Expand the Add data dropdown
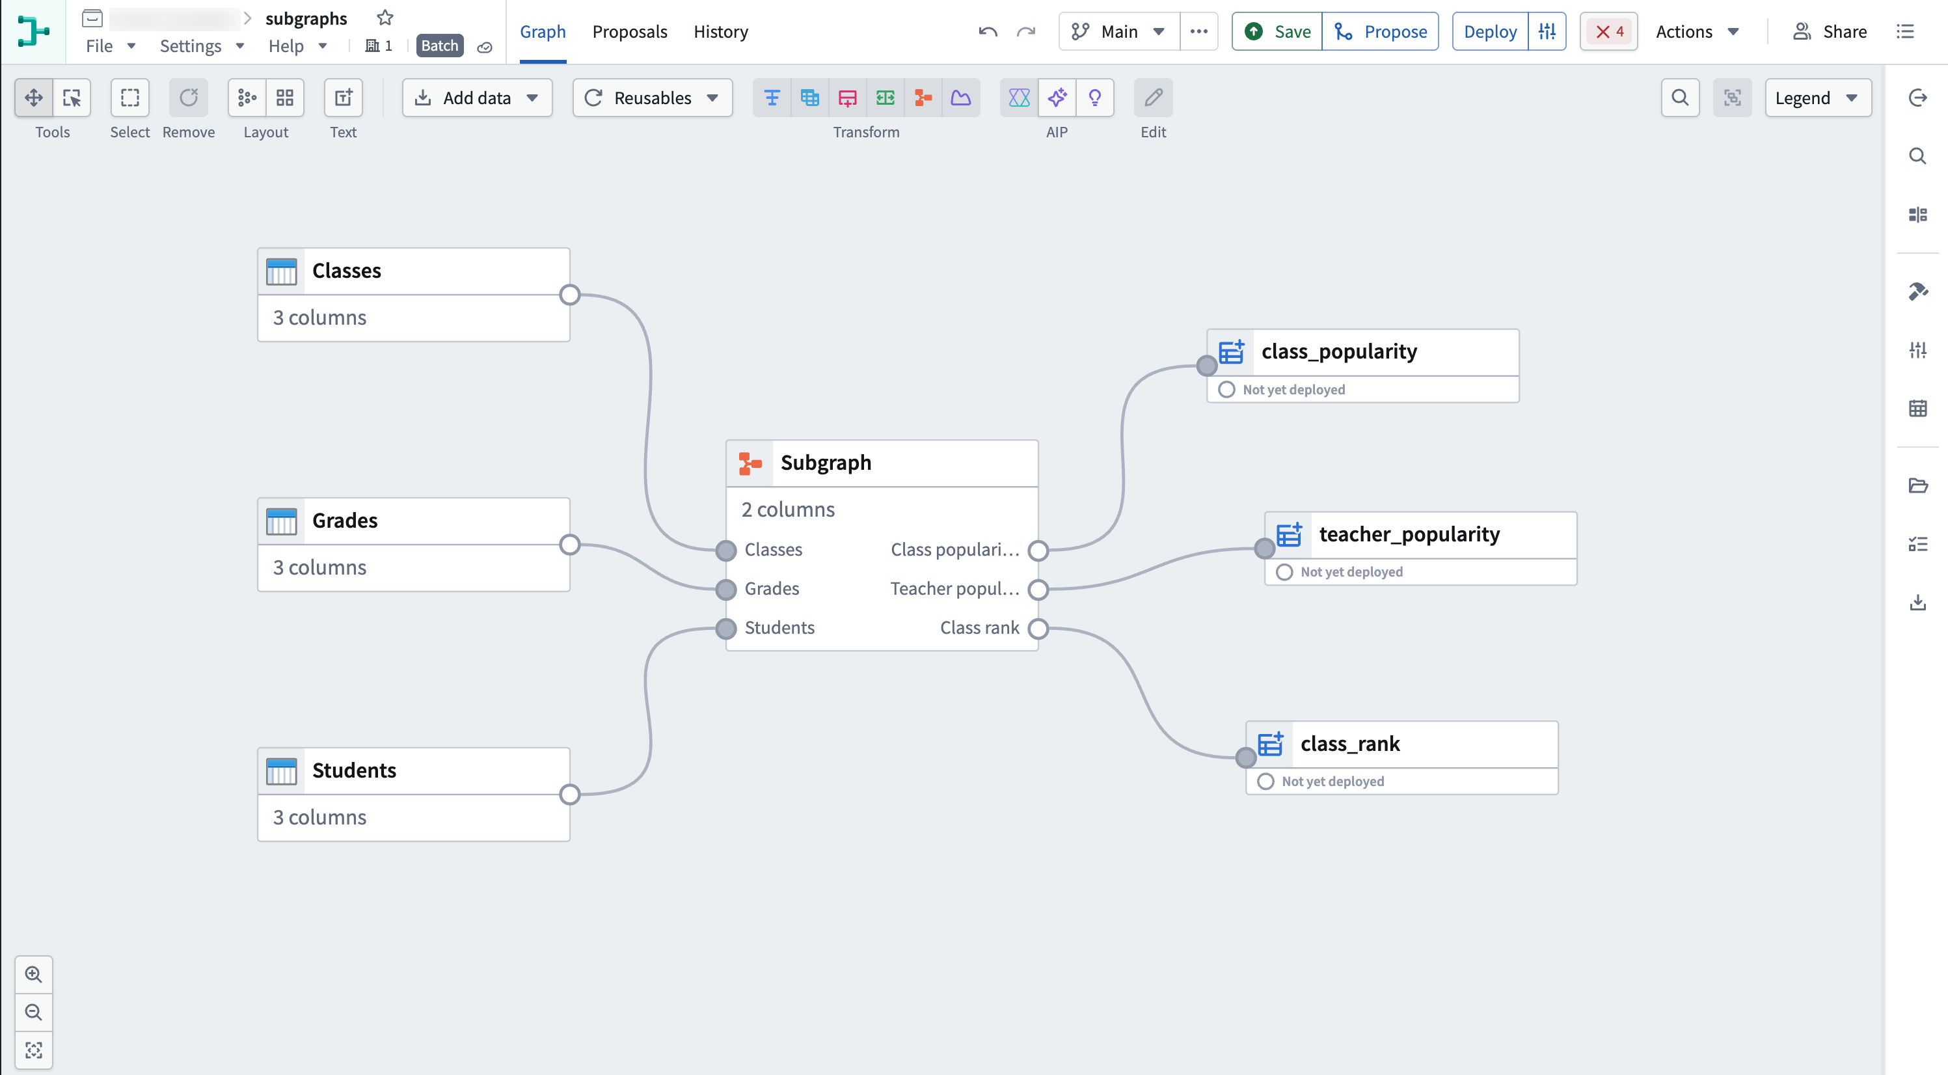The height and width of the screenshot is (1075, 1948). 477,98
